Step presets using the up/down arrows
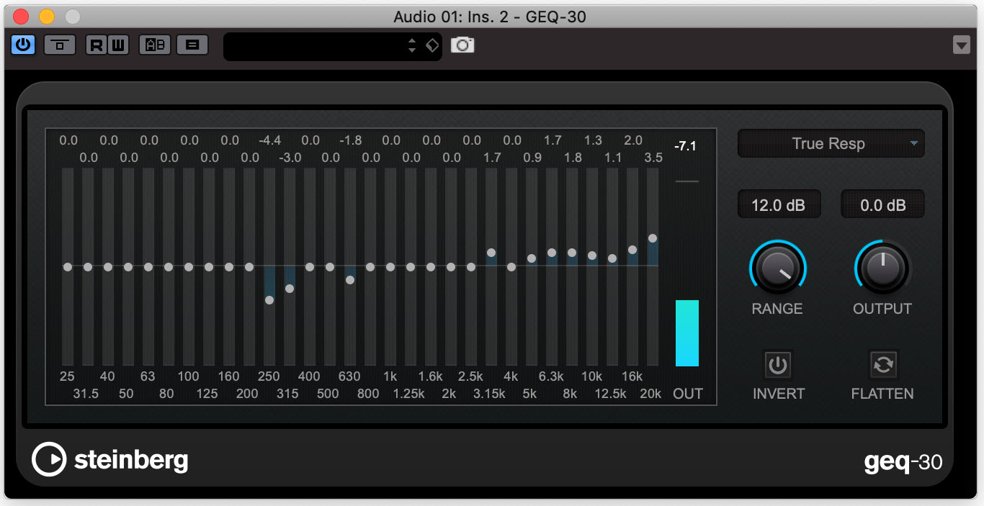984x506 pixels. pos(412,45)
